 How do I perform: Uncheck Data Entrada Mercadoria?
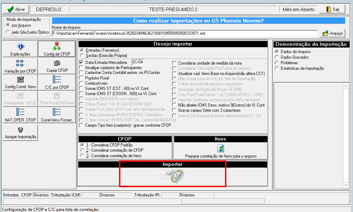click(x=81, y=62)
